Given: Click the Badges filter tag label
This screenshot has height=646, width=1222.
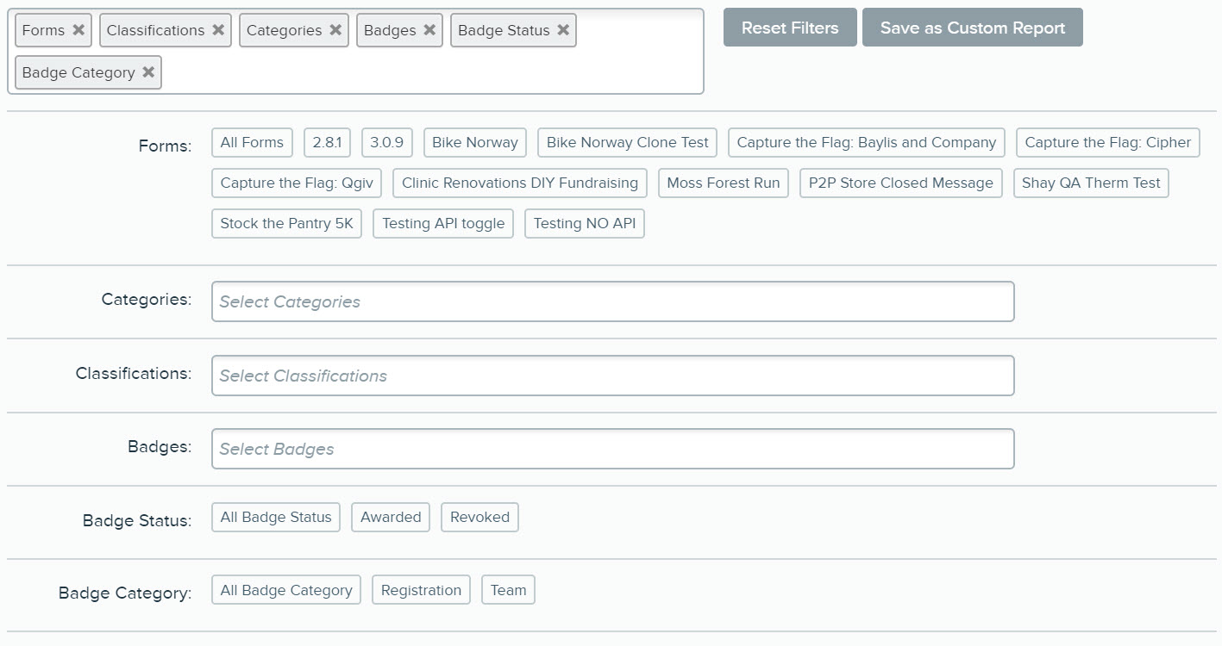Looking at the screenshot, I should [x=390, y=30].
